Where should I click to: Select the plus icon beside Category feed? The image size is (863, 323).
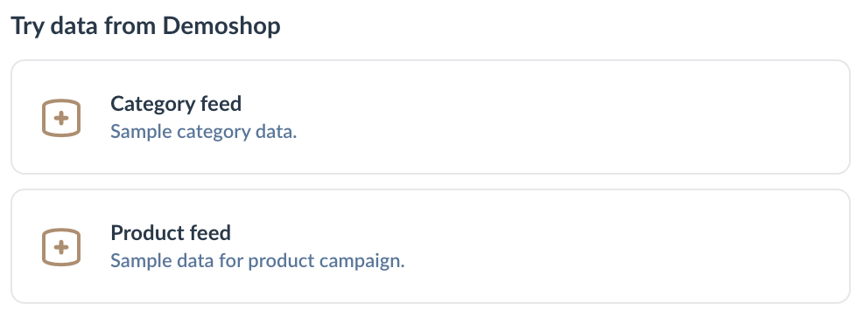click(x=61, y=118)
